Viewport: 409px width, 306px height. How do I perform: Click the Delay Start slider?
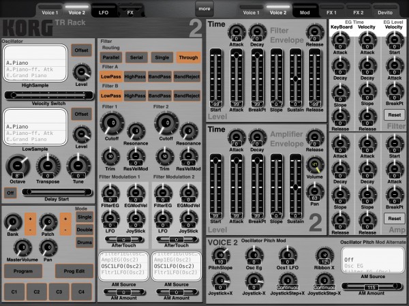click(x=57, y=192)
